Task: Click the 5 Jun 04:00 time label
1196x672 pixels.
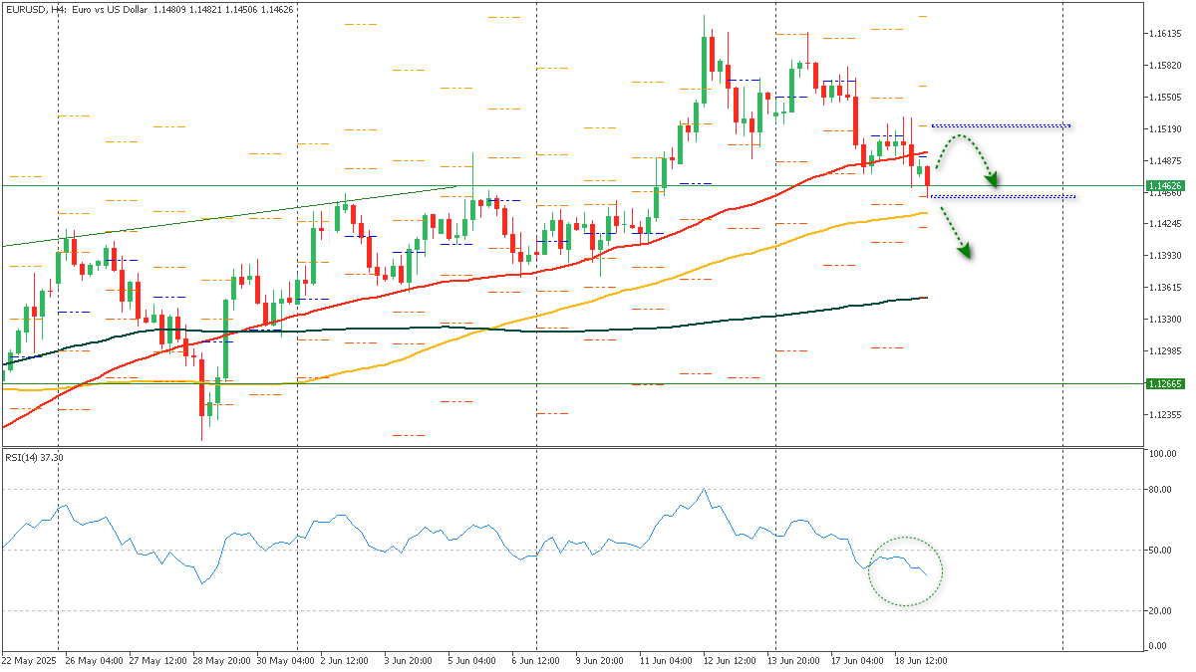Action: point(471,661)
